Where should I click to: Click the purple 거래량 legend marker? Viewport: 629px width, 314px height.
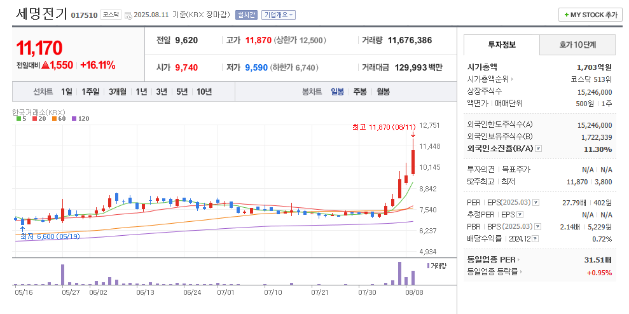429,266
